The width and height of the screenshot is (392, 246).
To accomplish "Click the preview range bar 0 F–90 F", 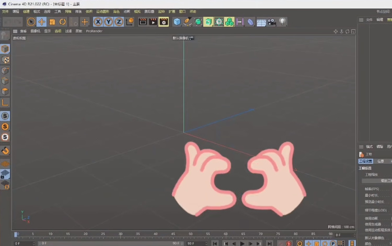I will tap(110, 243).
